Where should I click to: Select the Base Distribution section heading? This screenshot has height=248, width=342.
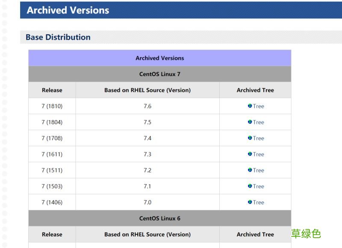point(59,37)
